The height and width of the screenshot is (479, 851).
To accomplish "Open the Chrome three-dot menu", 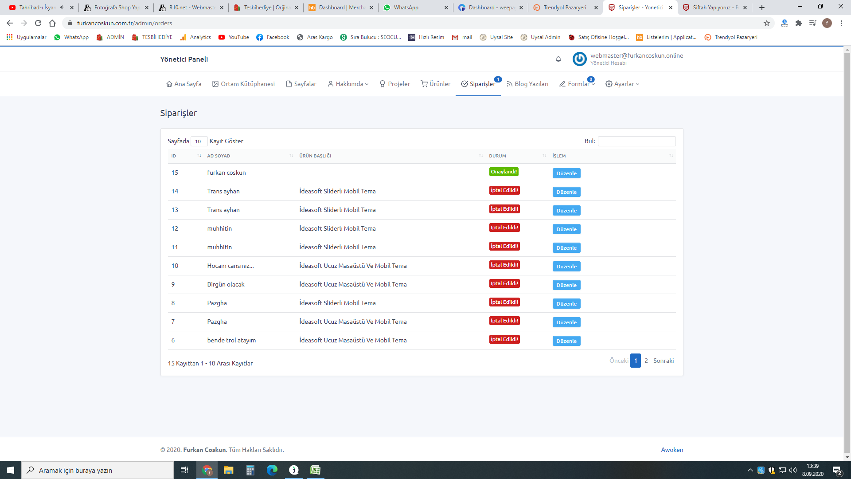I will [841, 23].
